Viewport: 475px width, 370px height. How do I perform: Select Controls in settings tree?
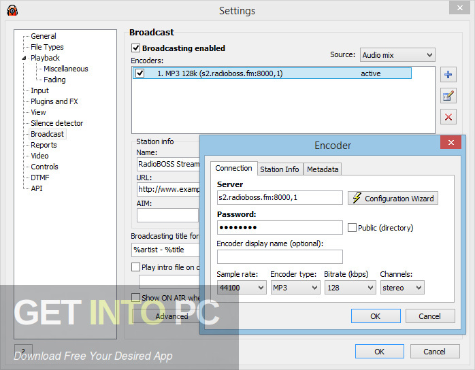coord(44,167)
